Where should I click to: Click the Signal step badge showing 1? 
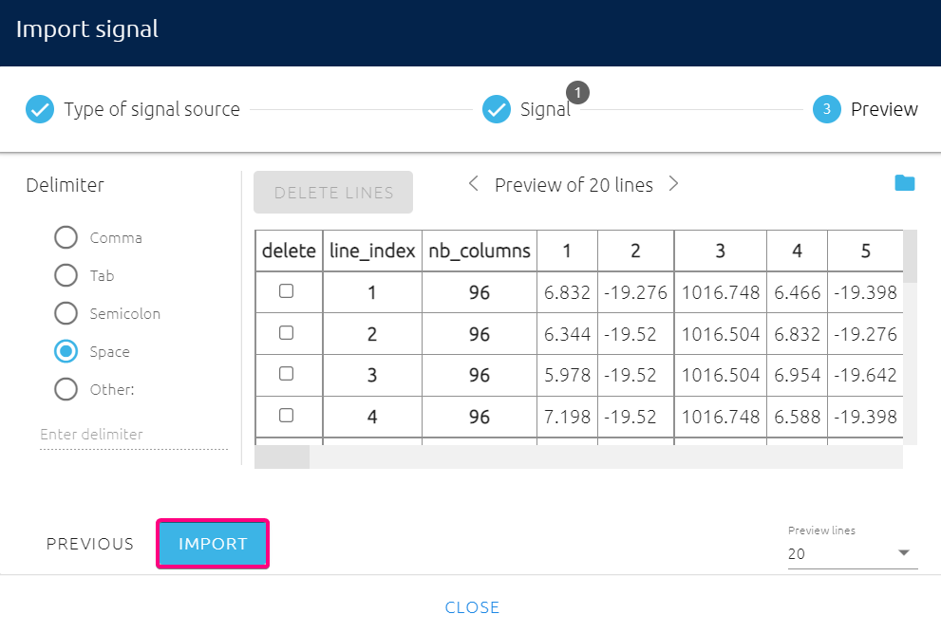pos(578,93)
